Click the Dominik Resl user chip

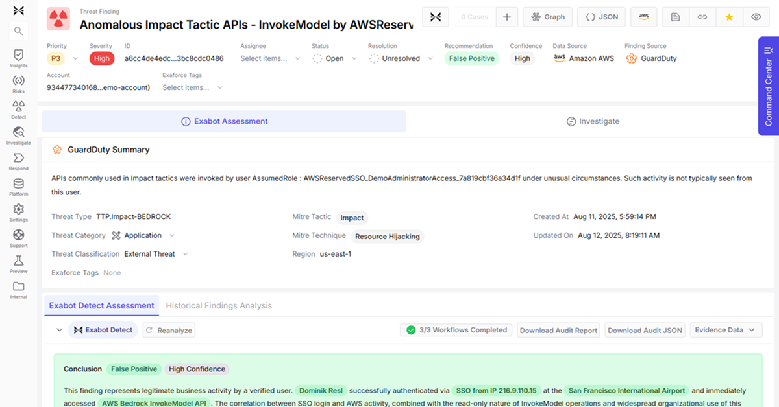pos(321,391)
